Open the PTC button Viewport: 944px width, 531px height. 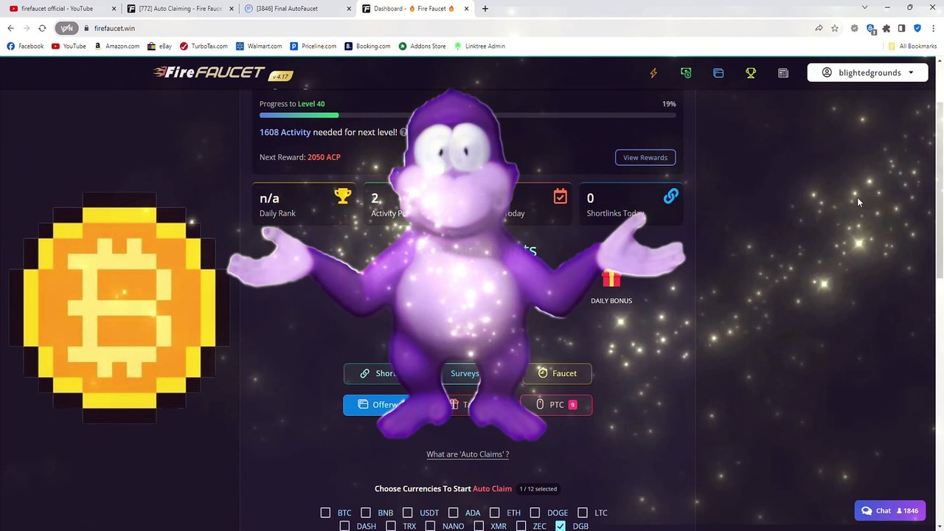(x=556, y=405)
